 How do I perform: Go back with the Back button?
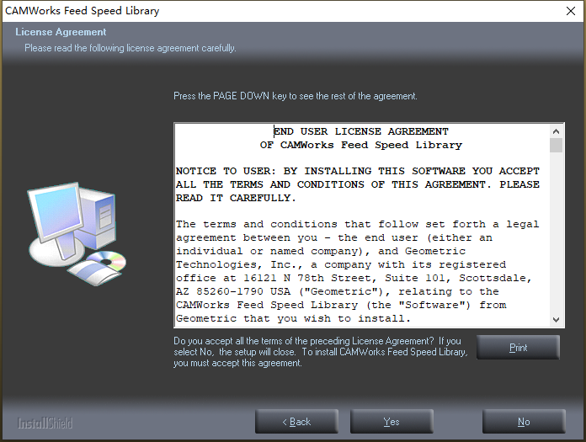click(x=296, y=422)
